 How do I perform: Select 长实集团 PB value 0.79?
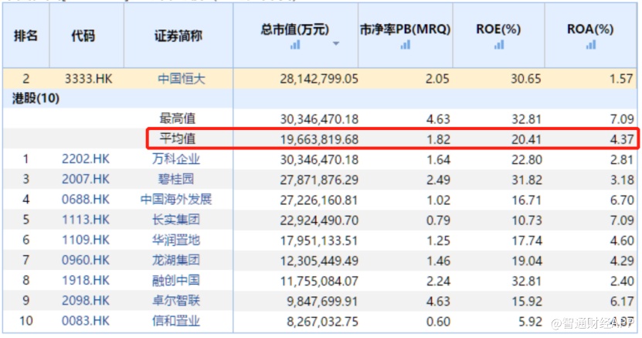coord(438,220)
